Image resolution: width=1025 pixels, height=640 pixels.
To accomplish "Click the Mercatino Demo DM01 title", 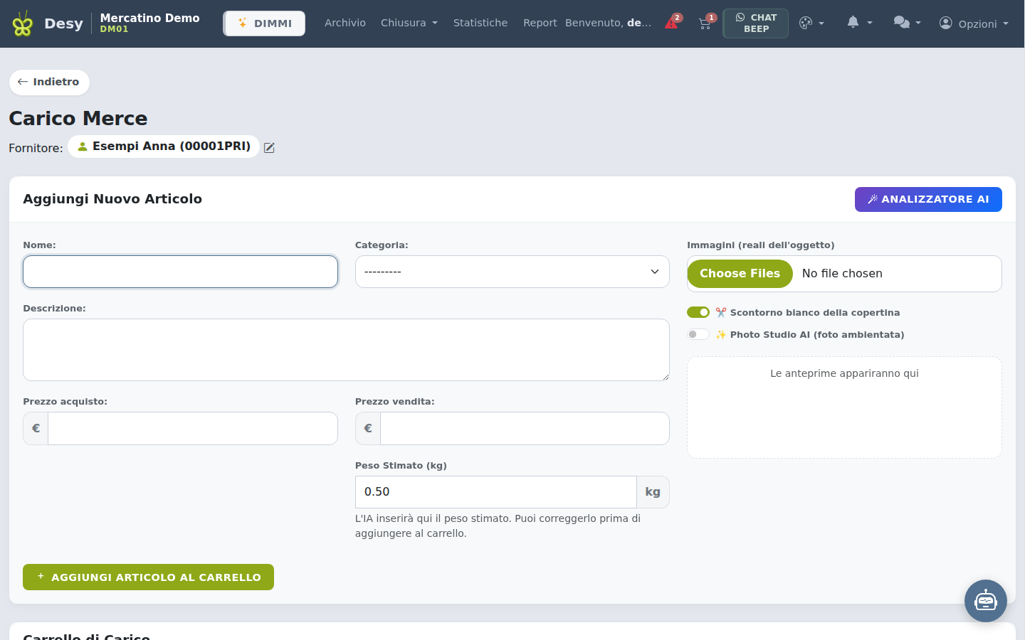I will [149, 23].
